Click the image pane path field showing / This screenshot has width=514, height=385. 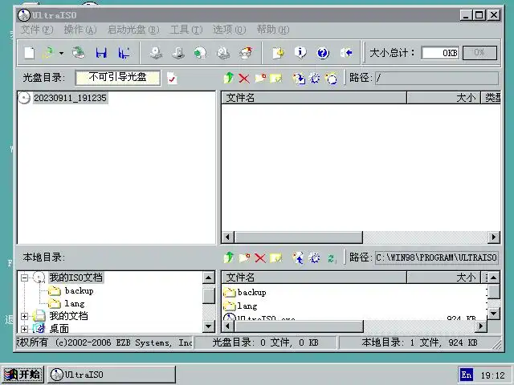pos(437,79)
